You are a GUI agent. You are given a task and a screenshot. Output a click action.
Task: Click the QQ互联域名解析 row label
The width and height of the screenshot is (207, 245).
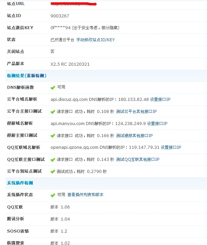[24, 147]
